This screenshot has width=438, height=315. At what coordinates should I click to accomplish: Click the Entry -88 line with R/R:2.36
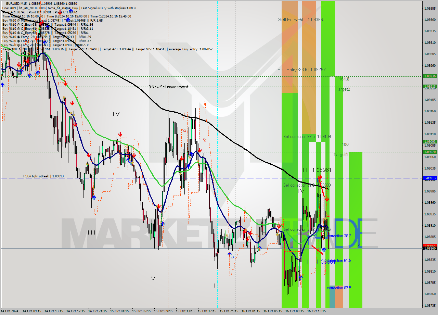[x=46, y=45]
